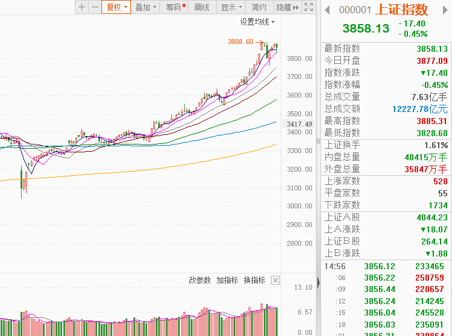Open the 复权 dropdown
This screenshot has height=336, width=452.
pos(116,7)
